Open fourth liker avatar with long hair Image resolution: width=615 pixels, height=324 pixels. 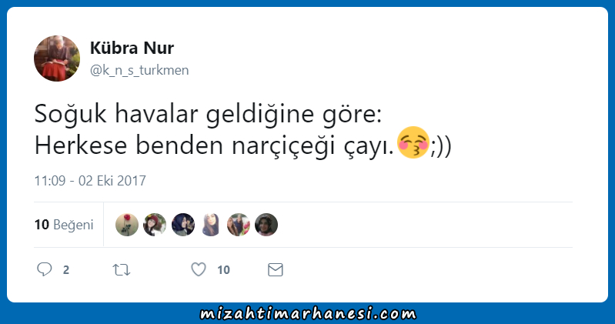211,225
